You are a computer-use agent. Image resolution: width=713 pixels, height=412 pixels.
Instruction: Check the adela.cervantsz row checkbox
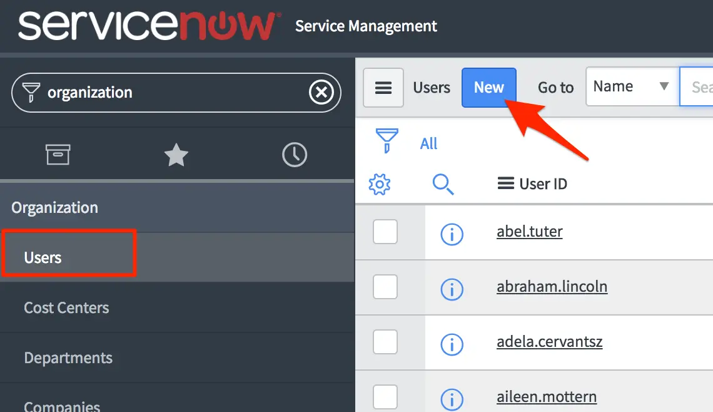tap(385, 342)
